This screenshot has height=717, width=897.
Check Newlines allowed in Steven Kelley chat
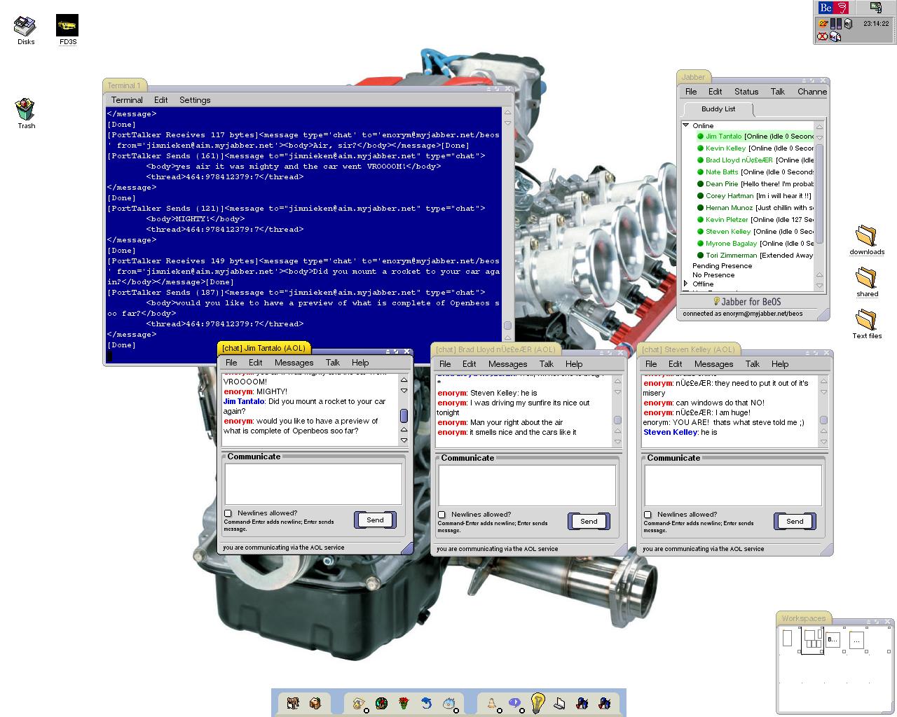pos(648,515)
